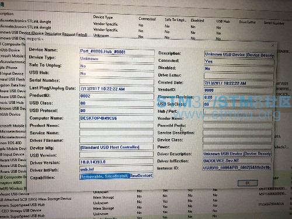Click the Safe To Unpl.. column header

pos(175,20)
